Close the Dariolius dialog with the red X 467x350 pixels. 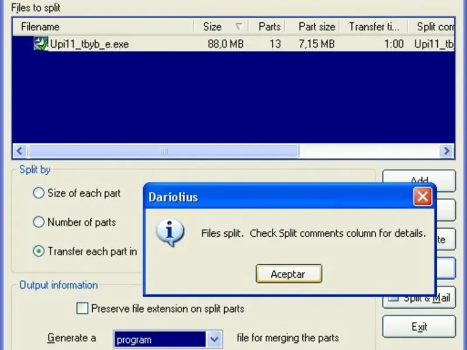[x=422, y=197]
